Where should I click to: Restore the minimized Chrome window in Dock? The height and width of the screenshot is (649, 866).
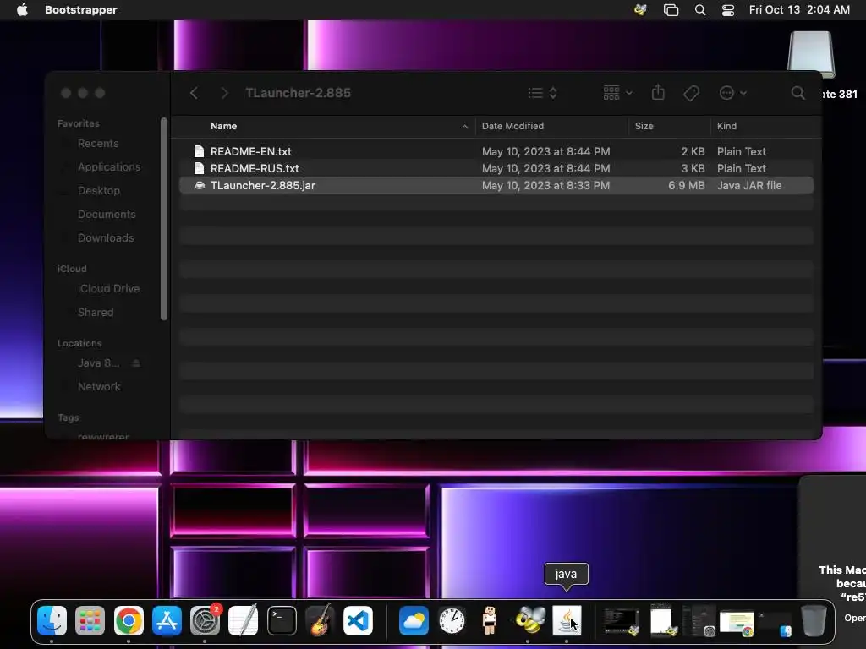click(737, 623)
